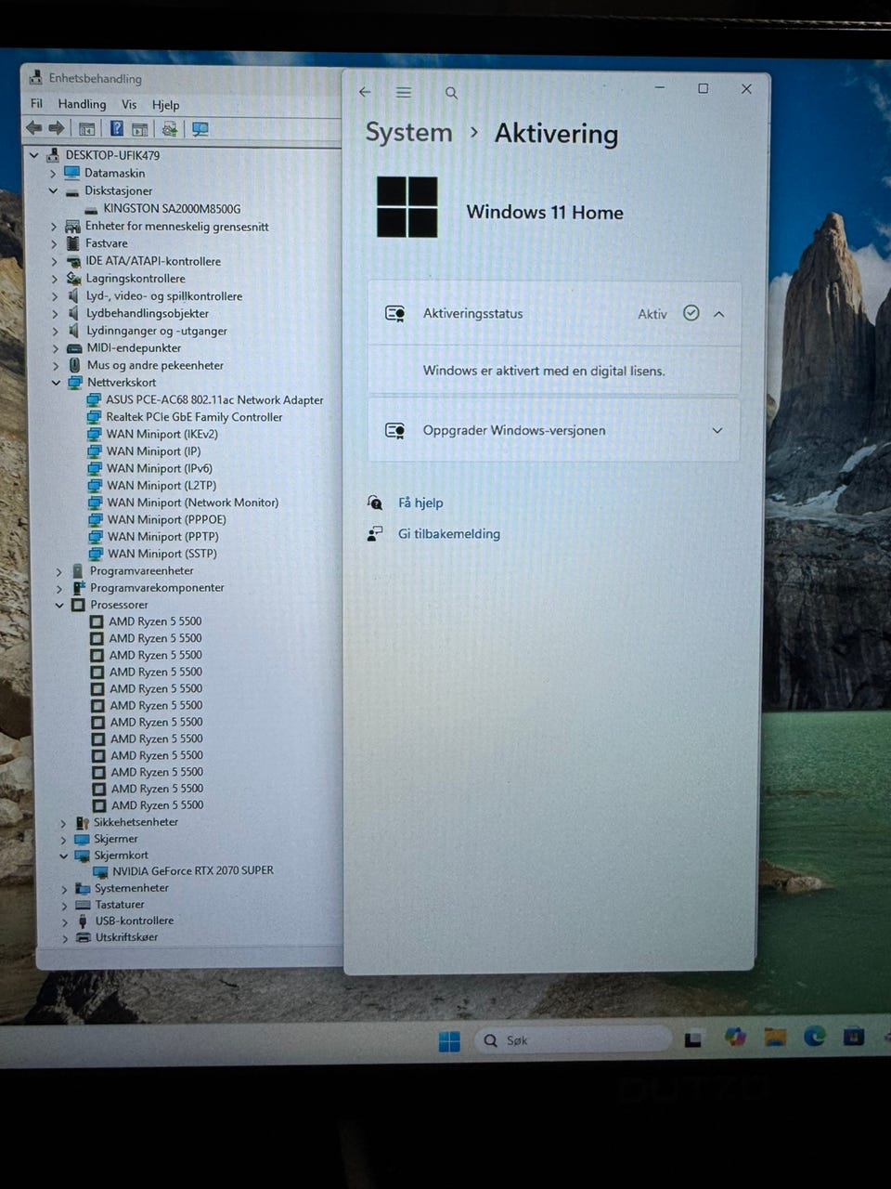Viewport: 891px width, 1189px height.
Task: Collapse the Skjermkort tree node arrow
Action: [x=63, y=856]
